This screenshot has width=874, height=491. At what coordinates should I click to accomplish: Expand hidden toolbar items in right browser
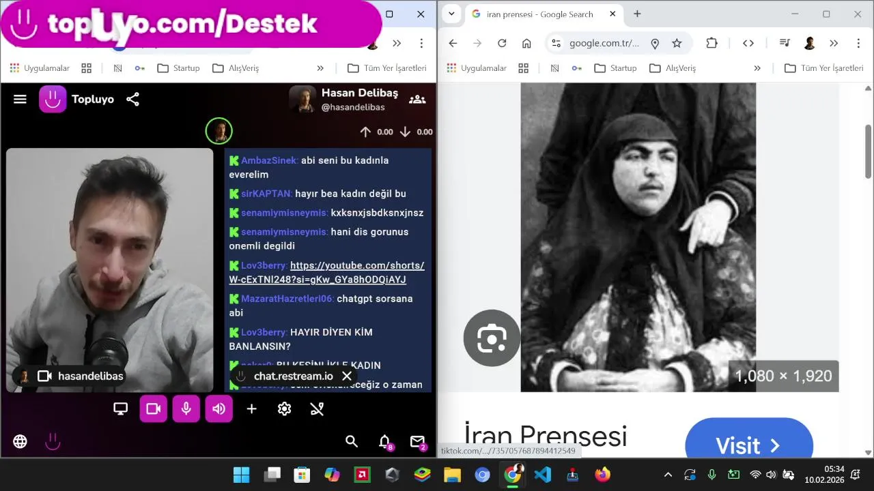click(x=834, y=43)
